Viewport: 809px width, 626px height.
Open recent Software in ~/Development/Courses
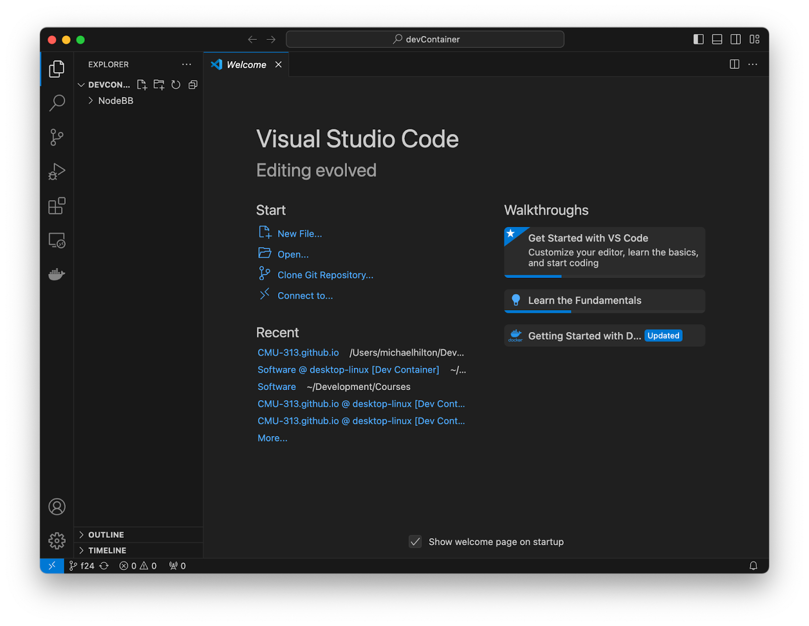click(277, 387)
